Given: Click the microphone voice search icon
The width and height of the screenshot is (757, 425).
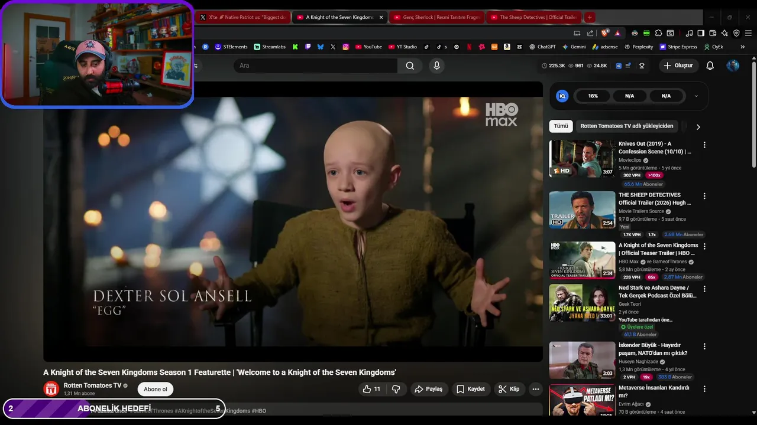Looking at the screenshot, I should (x=437, y=66).
